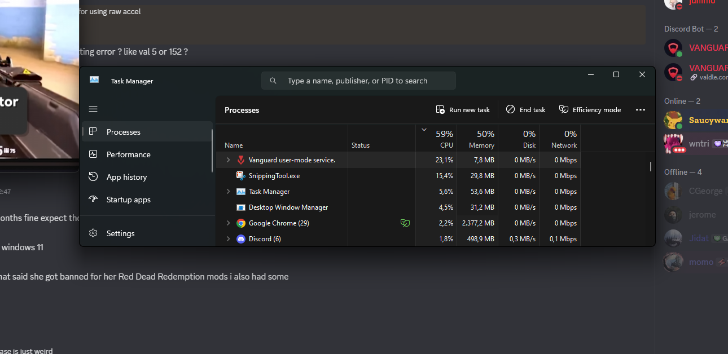Open Startup apps page
This screenshot has width=728, height=354.
click(x=128, y=200)
